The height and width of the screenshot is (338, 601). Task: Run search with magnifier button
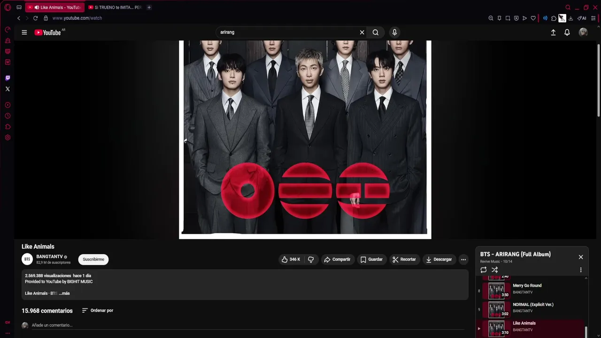coord(376,32)
